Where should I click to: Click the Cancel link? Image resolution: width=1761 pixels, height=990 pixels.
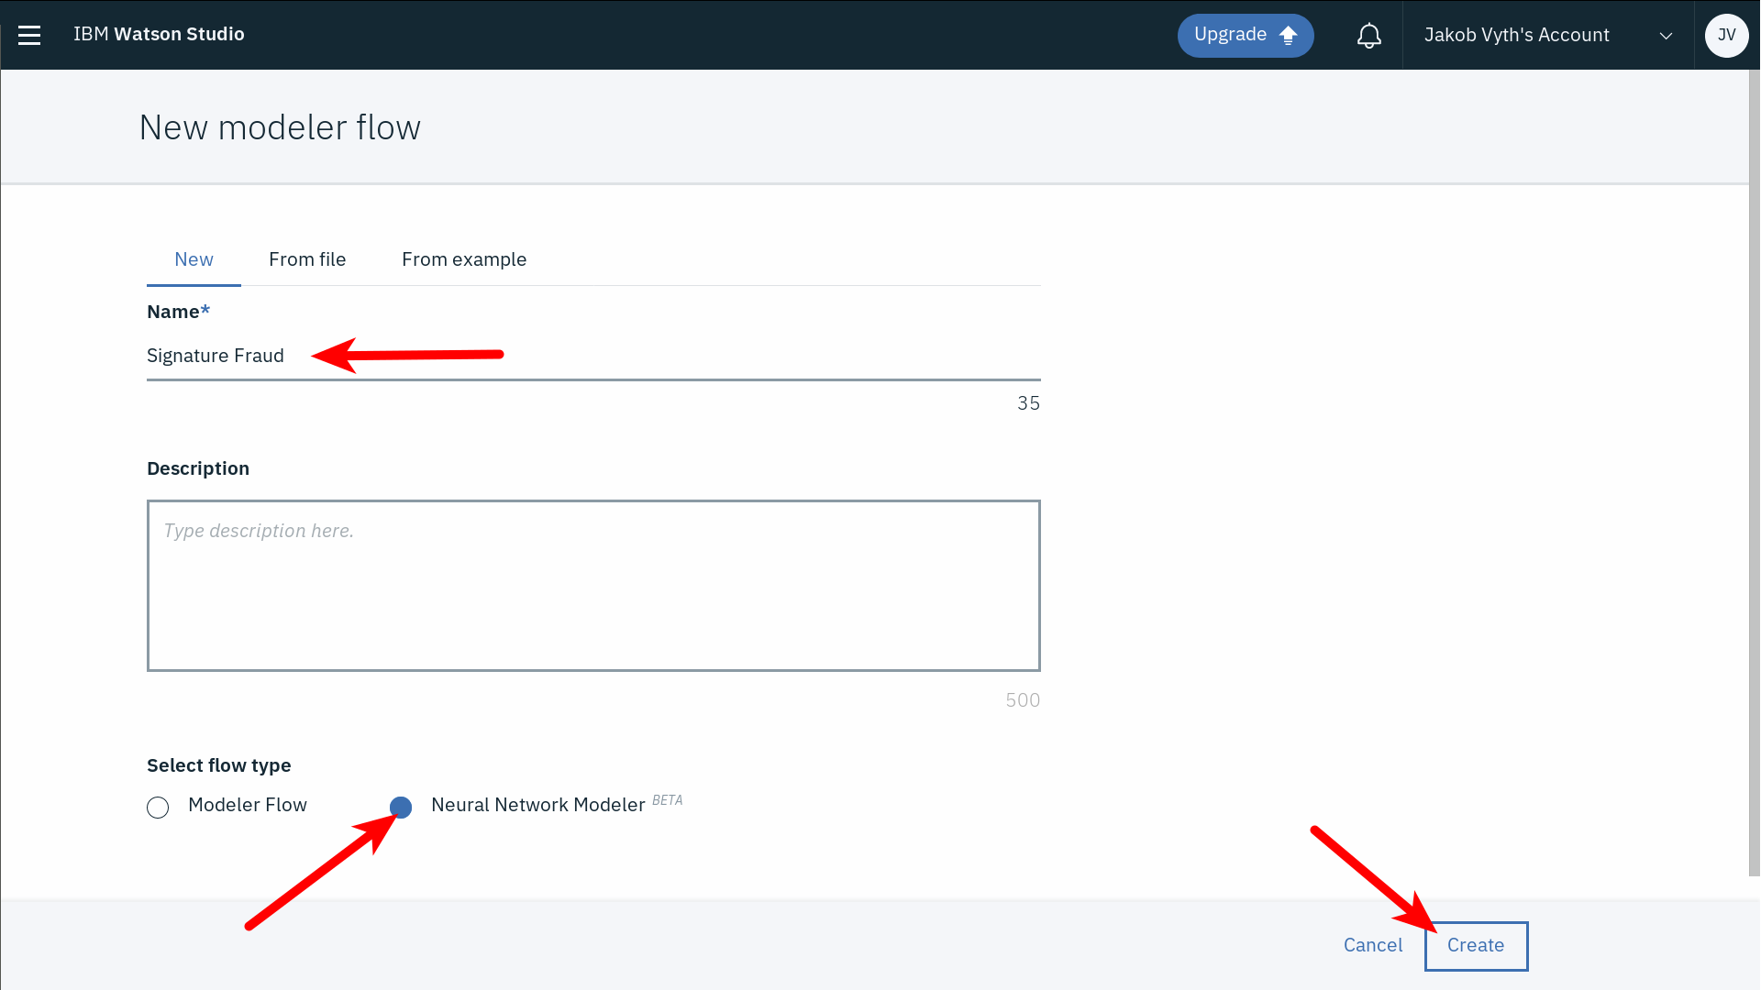click(1373, 945)
